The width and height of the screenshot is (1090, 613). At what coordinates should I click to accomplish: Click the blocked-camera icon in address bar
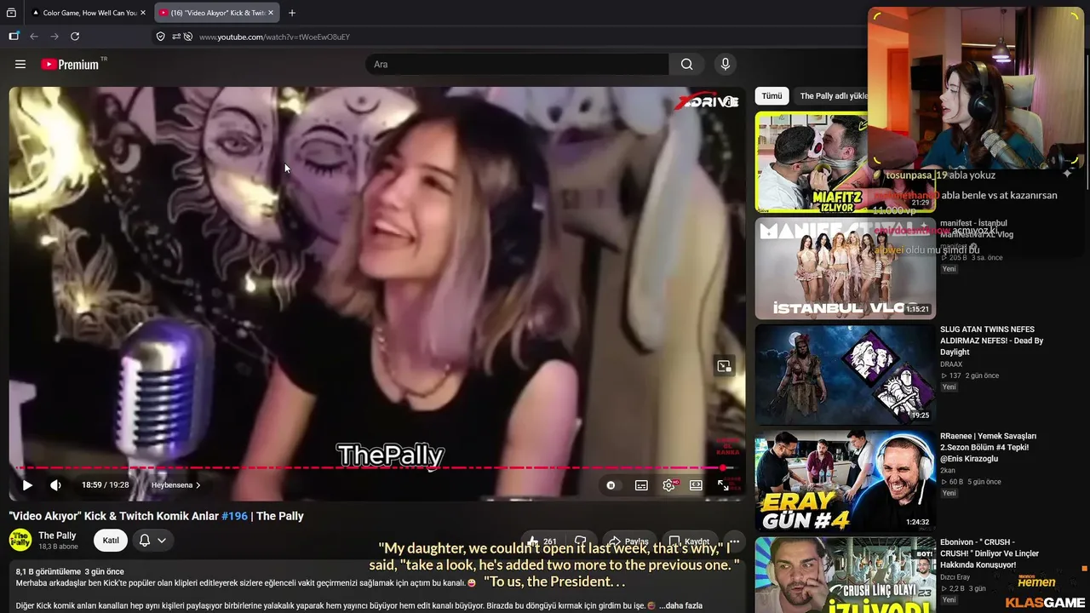(187, 37)
